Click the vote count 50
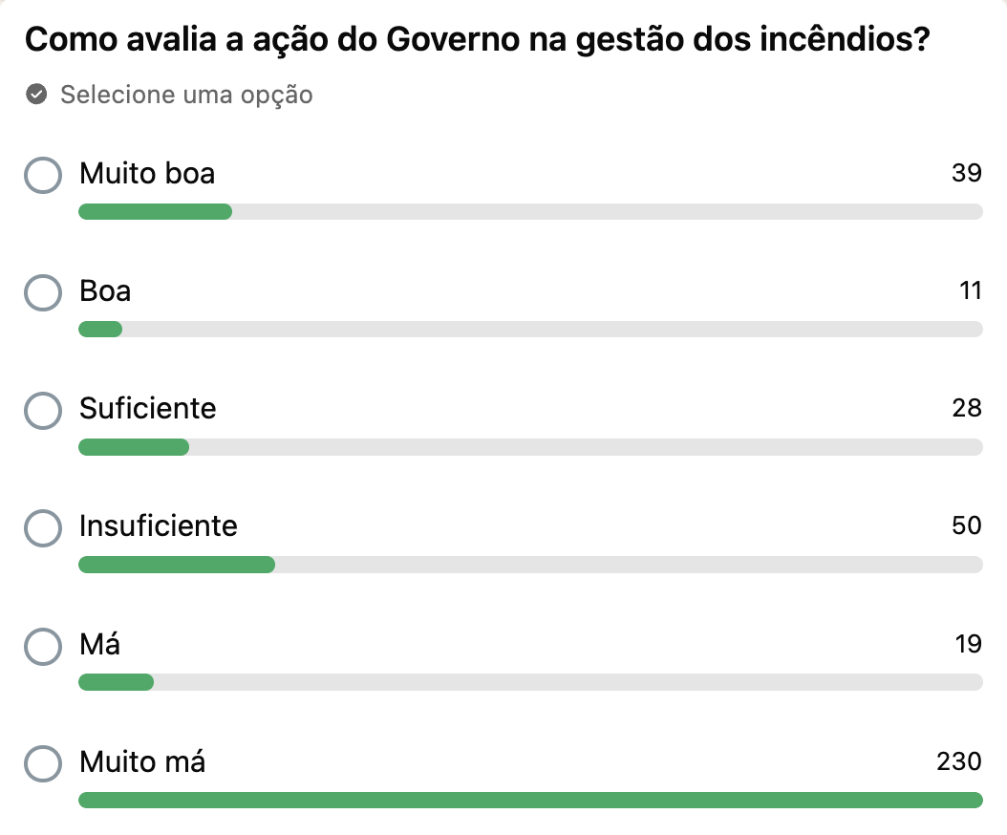 point(966,525)
